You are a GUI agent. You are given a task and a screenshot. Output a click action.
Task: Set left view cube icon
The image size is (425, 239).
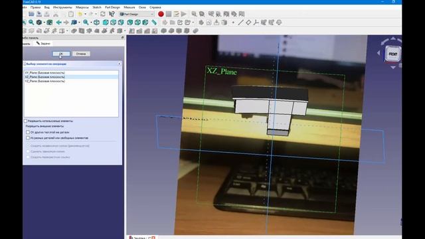(x=145, y=23)
